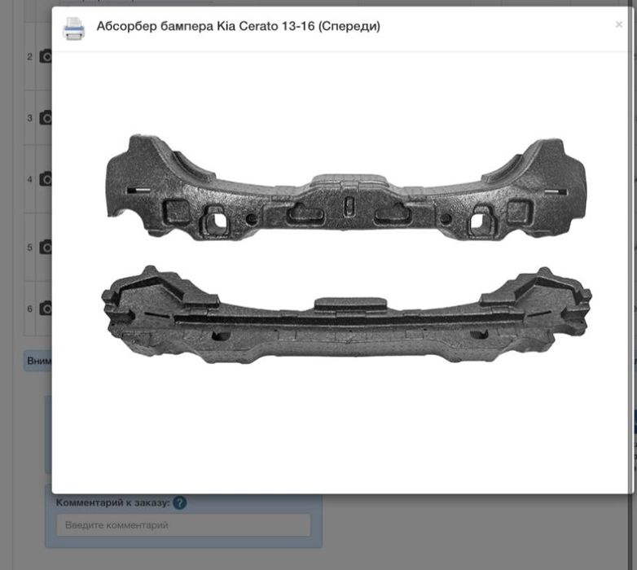Click the printer icon in the modal header

[x=73, y=28]
